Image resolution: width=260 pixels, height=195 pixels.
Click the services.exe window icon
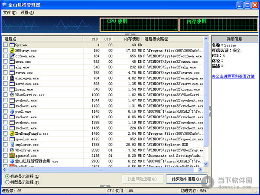(12, 84)
